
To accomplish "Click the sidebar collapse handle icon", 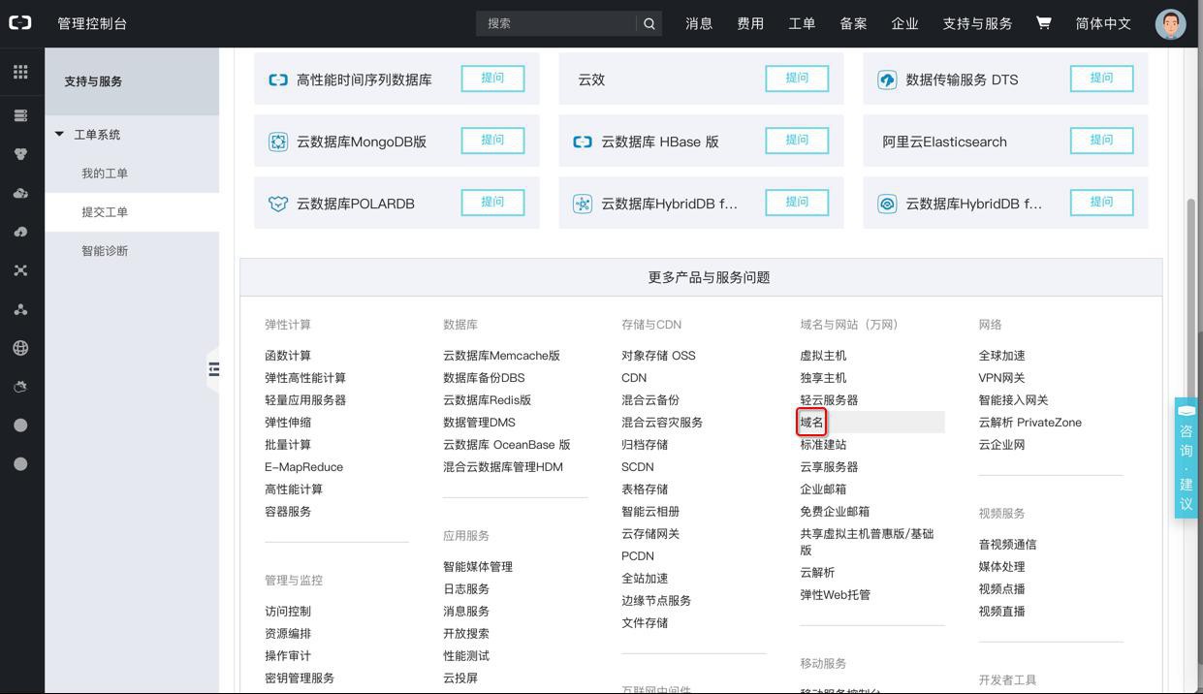I will tap(213, 369).
